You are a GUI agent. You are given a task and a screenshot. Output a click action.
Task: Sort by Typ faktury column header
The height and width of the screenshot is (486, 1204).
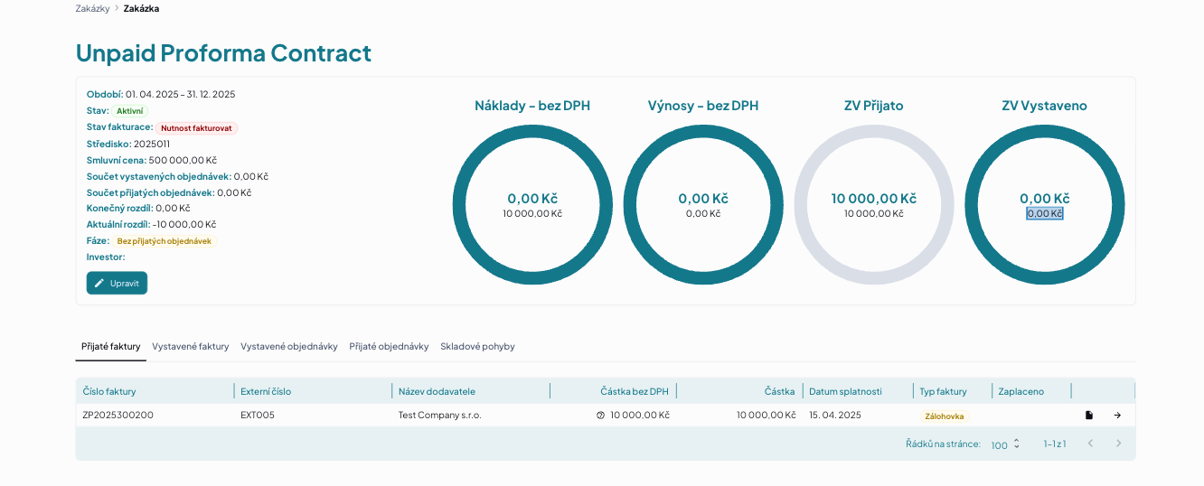pos(943,391)
